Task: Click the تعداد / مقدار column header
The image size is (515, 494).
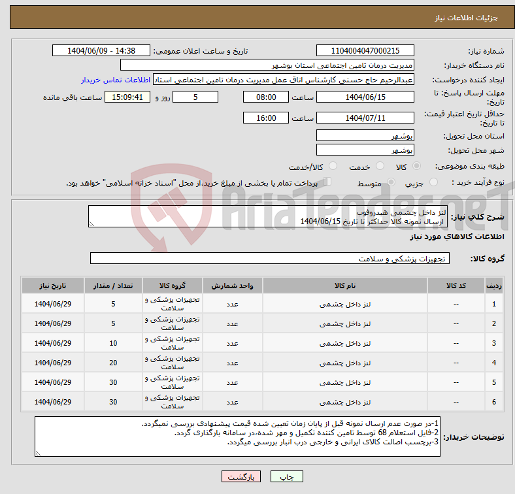Action: click(x=113, y=286)
